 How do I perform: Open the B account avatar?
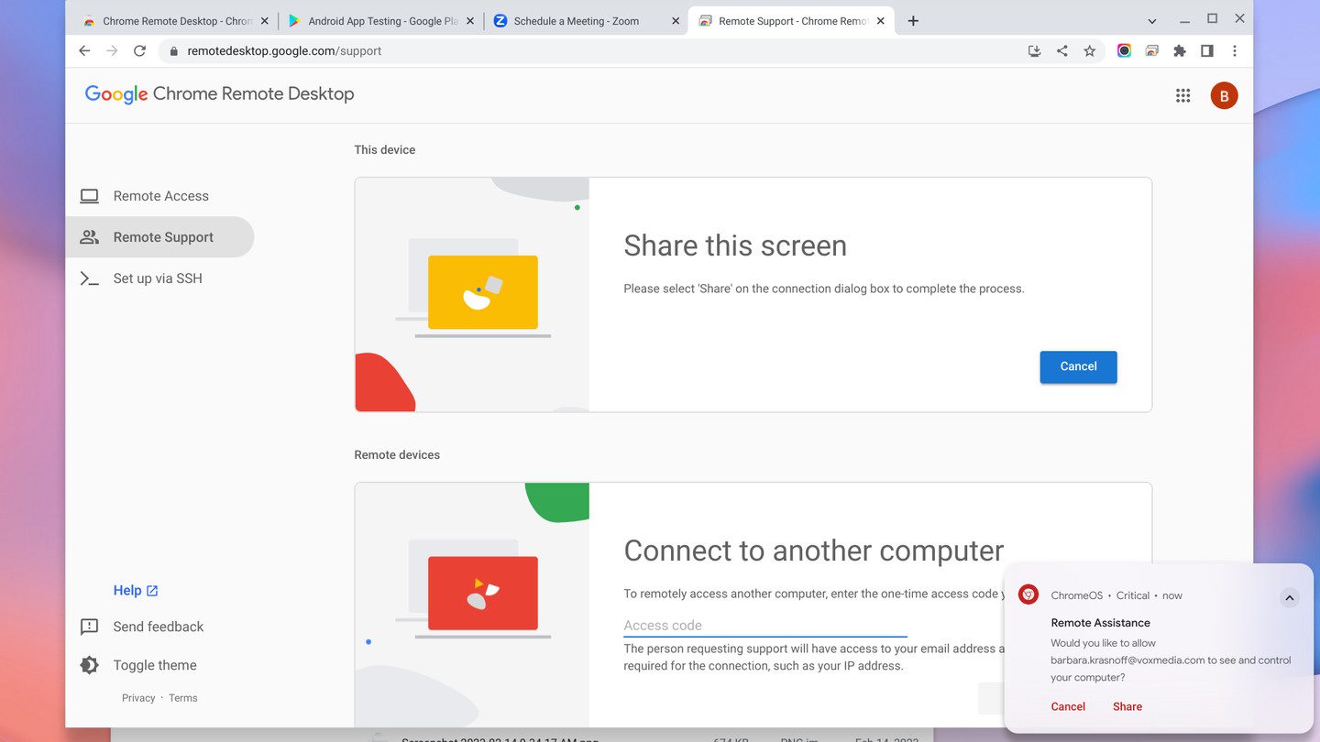click(1224, 95)
